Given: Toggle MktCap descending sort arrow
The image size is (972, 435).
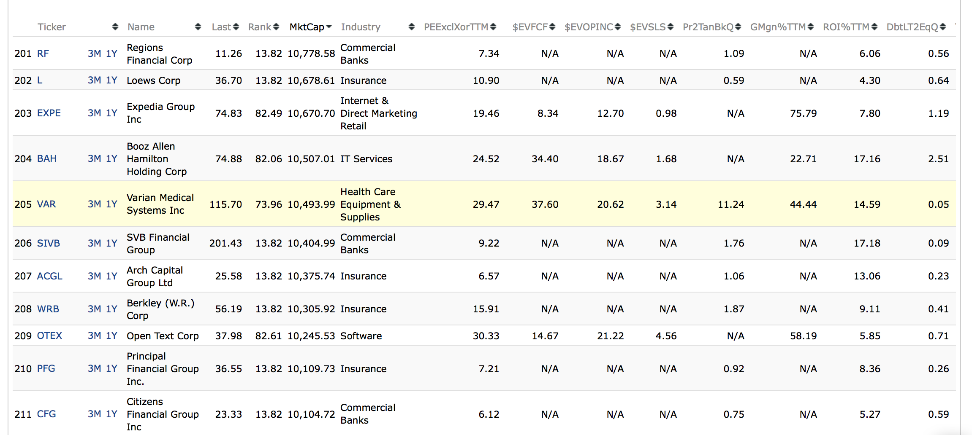Looking at the screenshot, I should [329, 27].
